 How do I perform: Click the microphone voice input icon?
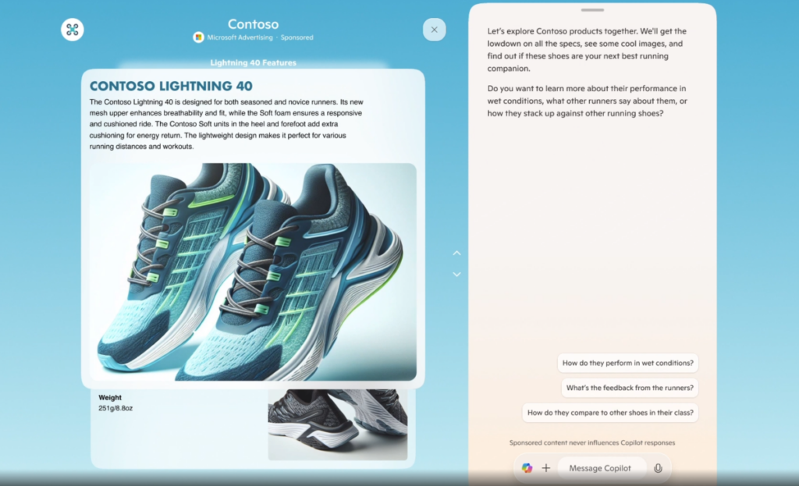pos(658,467)
